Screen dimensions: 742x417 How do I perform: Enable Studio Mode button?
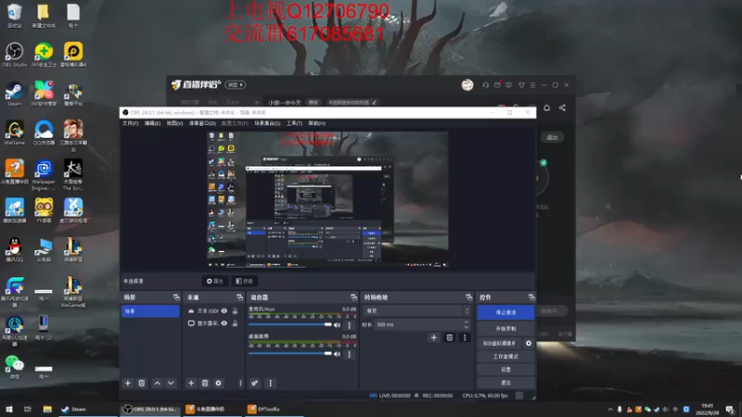[x=505, y=357]
